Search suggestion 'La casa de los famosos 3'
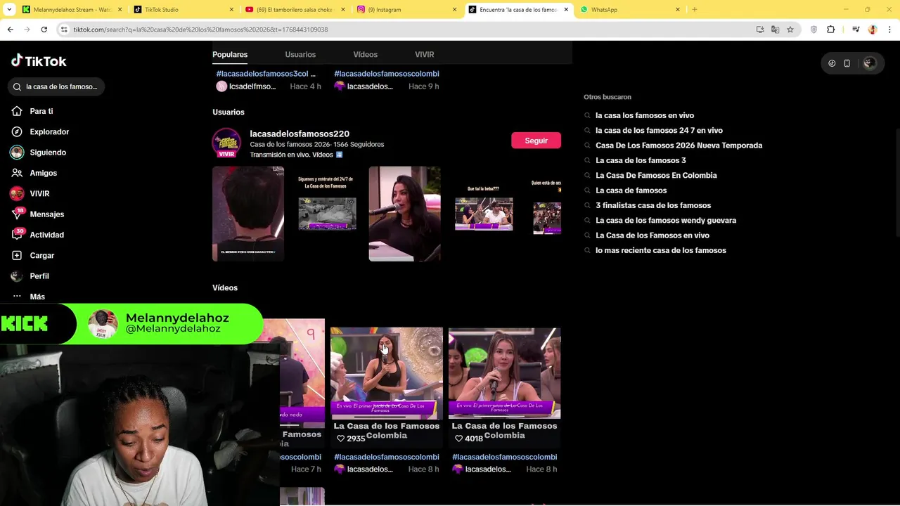 pyautogui.click(x=641, y=160)
